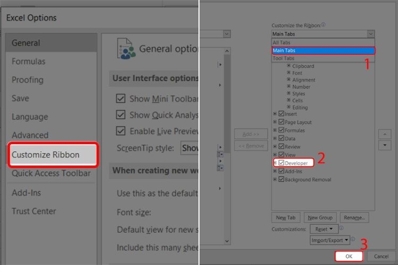Expand the Review tab tree node
Screen dimensions: 398x265
coord(275,146)
